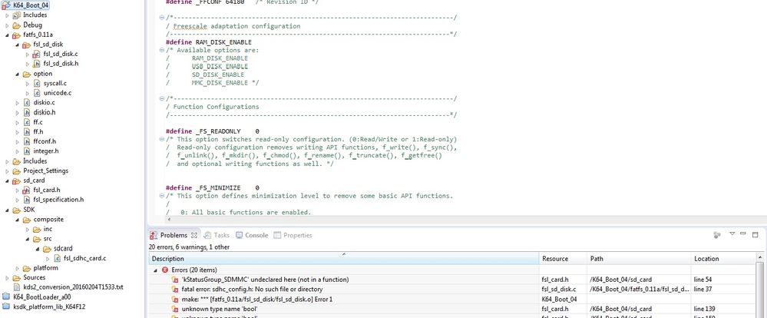Toggle fold for _FS_READONLY description comment
767x318 pixels.
pyautogui.click(x=162, y=139)
